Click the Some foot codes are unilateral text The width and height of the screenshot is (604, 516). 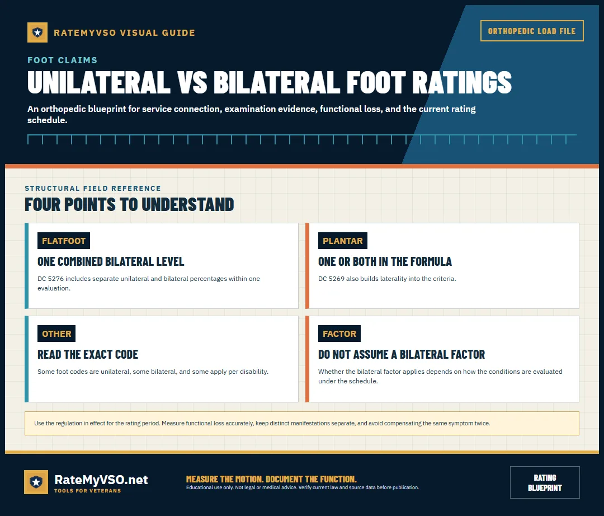point(153,372)
